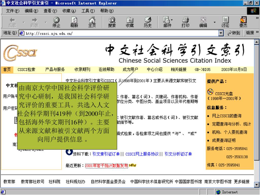Expand the 链接 links bar chevron
Screen dimensions: 260x195
point(257,32)
